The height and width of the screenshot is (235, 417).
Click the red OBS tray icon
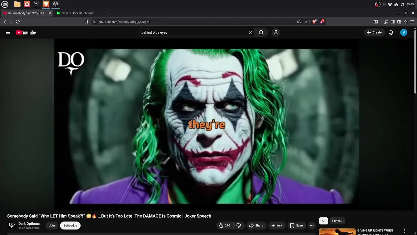pos(378,4)
